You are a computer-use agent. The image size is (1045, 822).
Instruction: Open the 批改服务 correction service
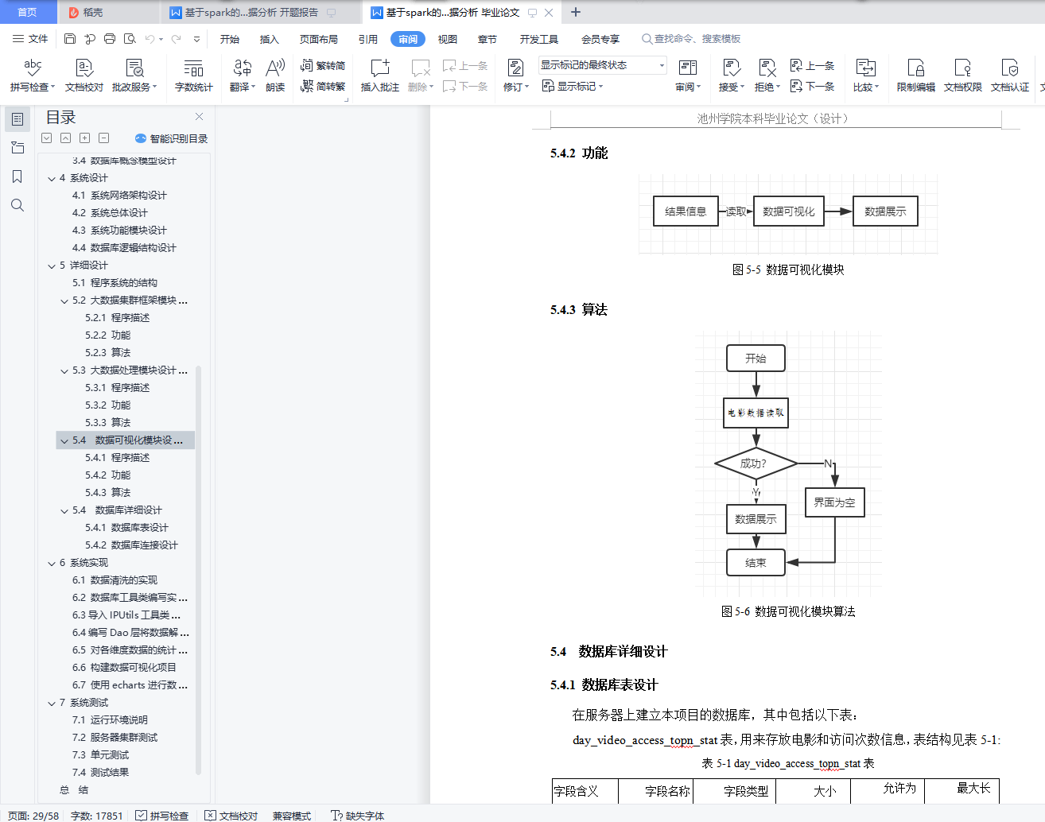click(x=134, y=76)
